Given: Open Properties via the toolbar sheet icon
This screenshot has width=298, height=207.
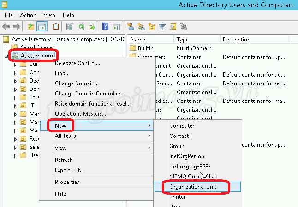Looking at the screenshot, I should coord(70,26).
